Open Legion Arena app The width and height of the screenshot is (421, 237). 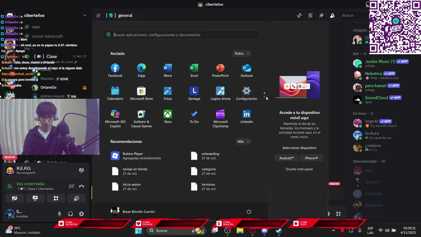pos(220,94)
